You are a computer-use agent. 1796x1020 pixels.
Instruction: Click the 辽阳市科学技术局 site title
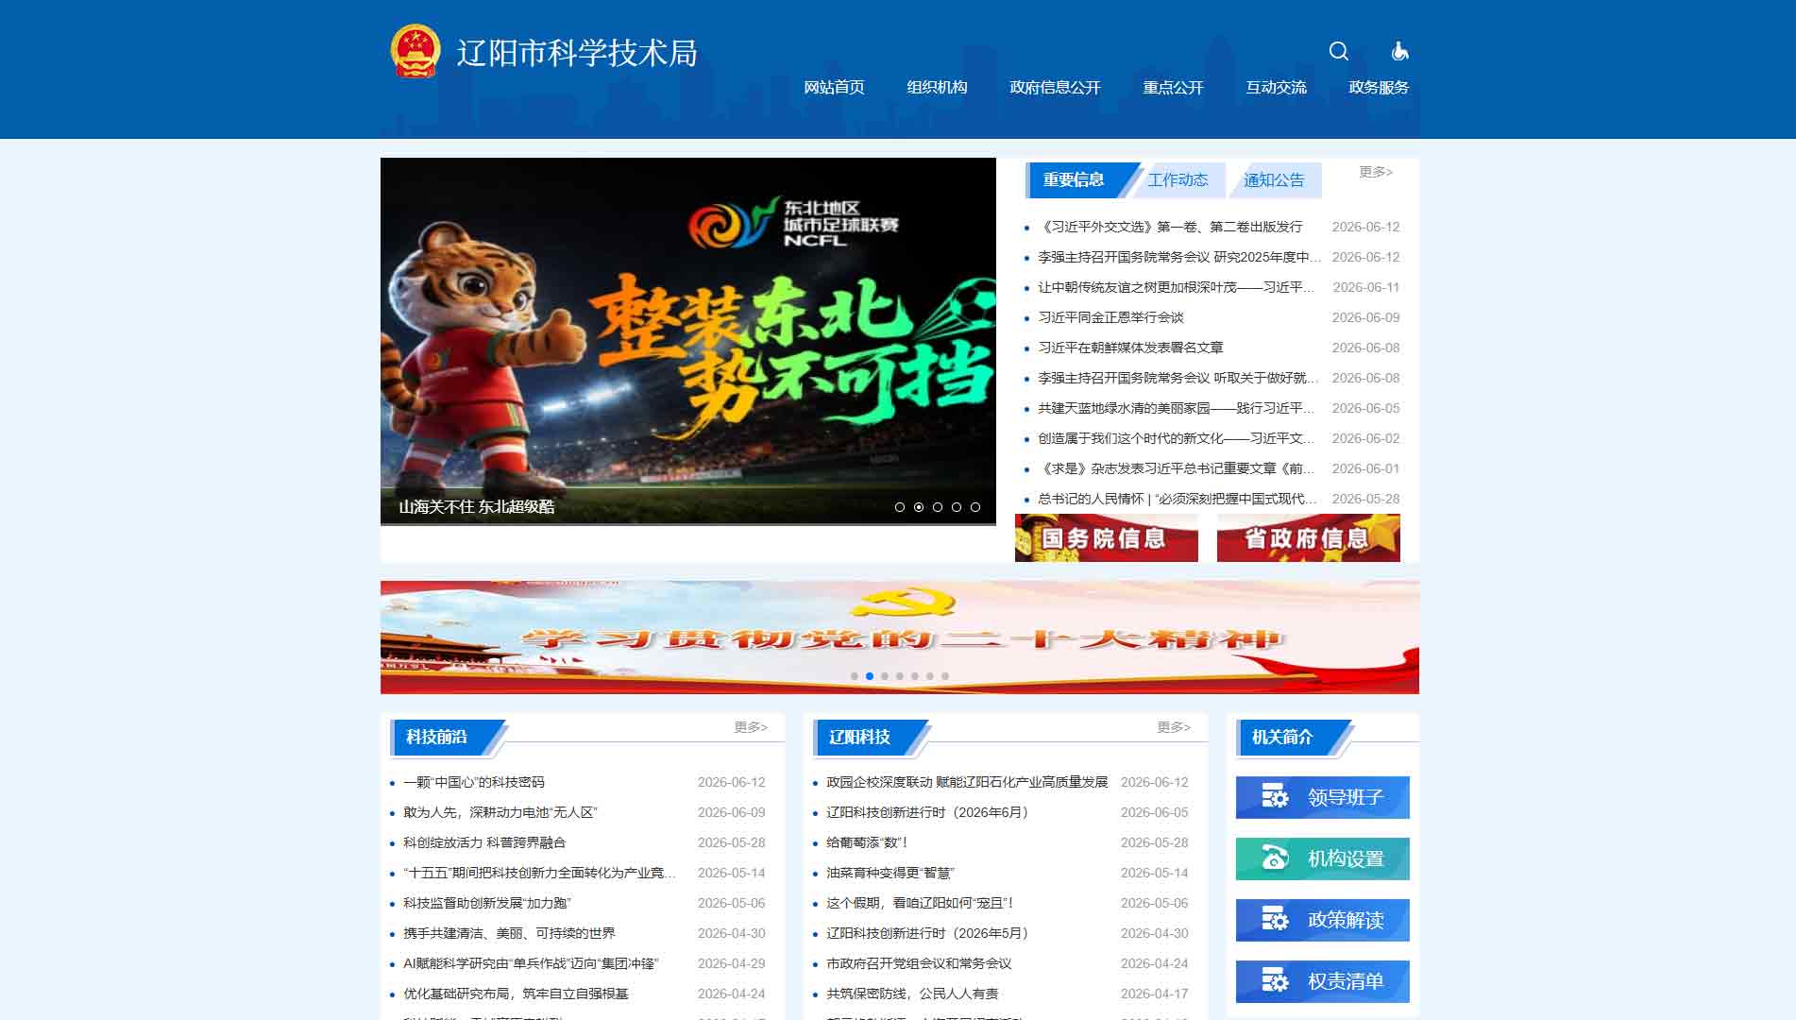point(577,53)
